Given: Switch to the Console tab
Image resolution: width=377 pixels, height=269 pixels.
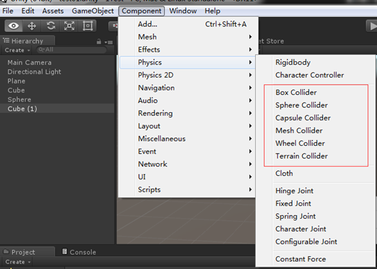Looking at the screenshot, I should (x=79, y=252).
